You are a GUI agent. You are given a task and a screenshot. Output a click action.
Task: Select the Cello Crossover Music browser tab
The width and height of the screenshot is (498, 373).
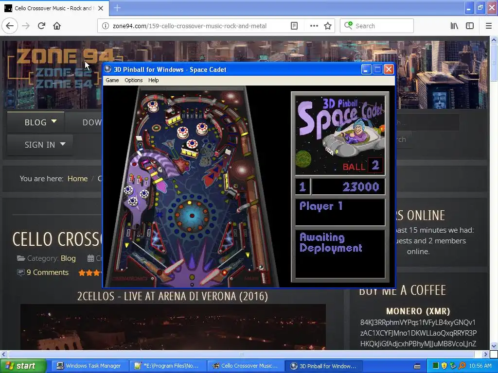(x=54, y=8)
